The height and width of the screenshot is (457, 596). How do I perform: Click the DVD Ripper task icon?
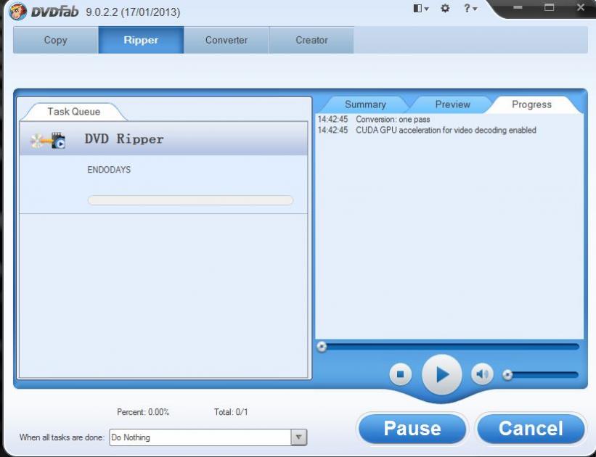click(x=48, y=140)
